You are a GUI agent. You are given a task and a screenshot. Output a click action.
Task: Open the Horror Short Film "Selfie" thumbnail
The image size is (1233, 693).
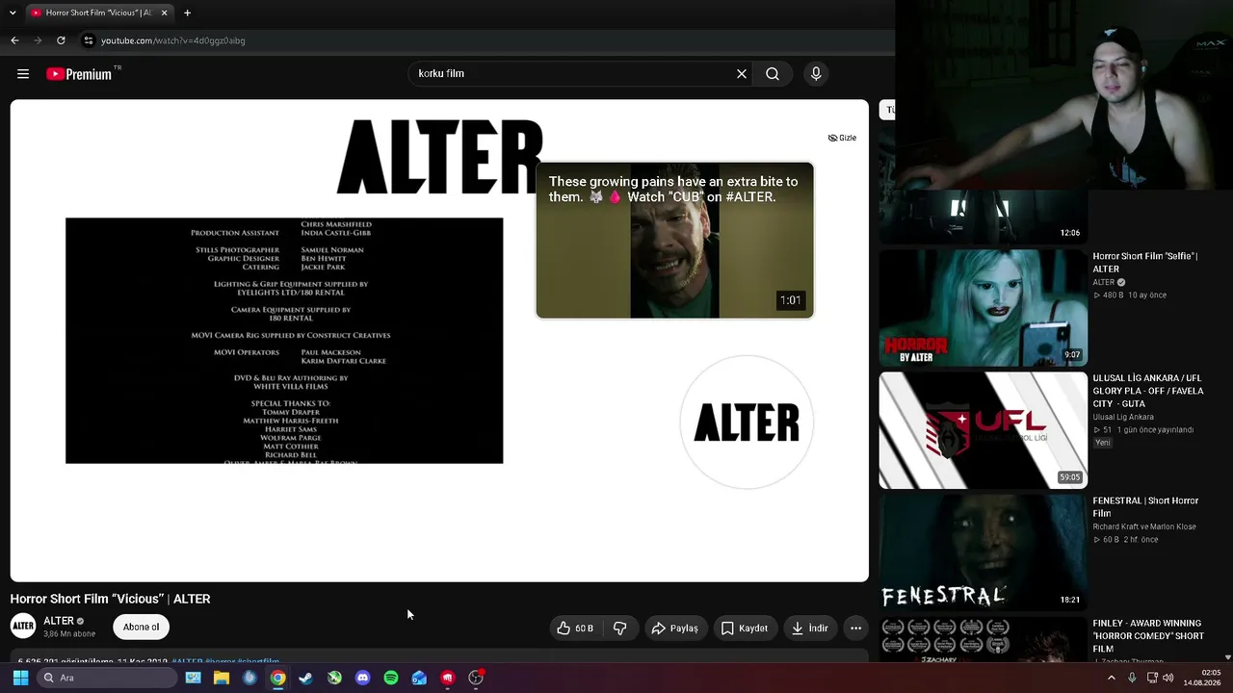coord(983,308)
